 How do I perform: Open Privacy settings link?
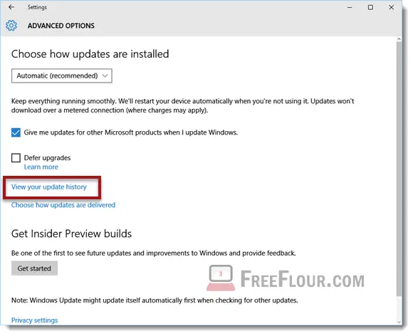pyautogui.click(x=34, y=320)
